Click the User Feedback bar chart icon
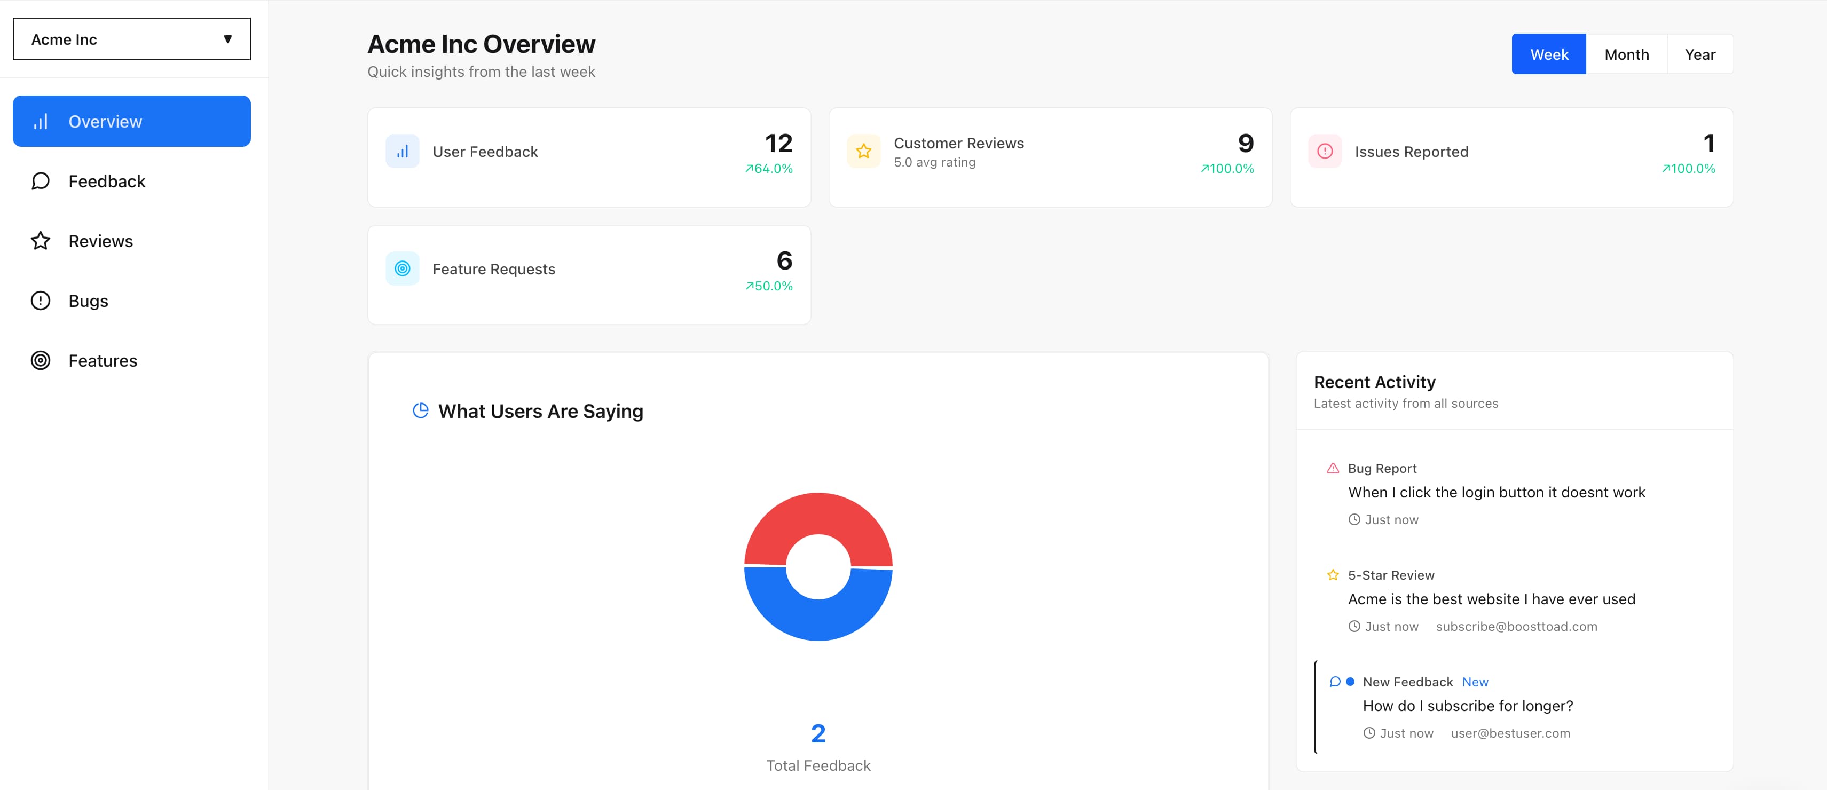 (x=402, y=151)
